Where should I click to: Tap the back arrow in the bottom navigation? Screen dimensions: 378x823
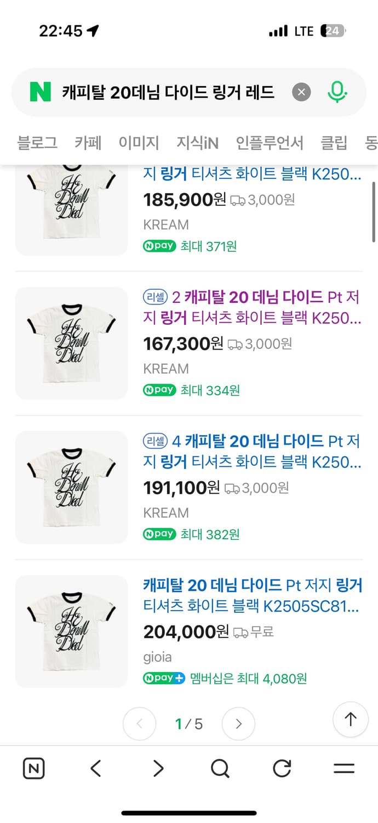95,768
